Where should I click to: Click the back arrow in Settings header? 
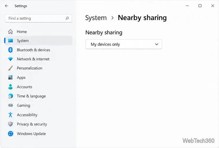7,6
